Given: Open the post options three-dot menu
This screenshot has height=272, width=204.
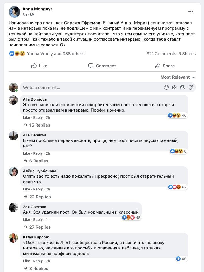Looking at the screenshot, I should point(190,11).
